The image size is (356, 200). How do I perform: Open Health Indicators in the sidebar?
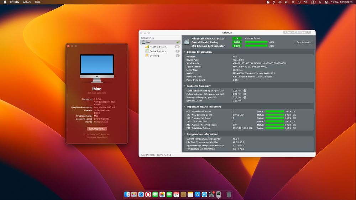tap(158, 47)
